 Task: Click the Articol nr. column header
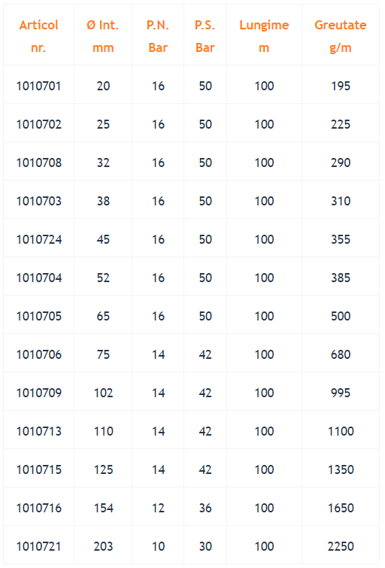coord(39,36)
